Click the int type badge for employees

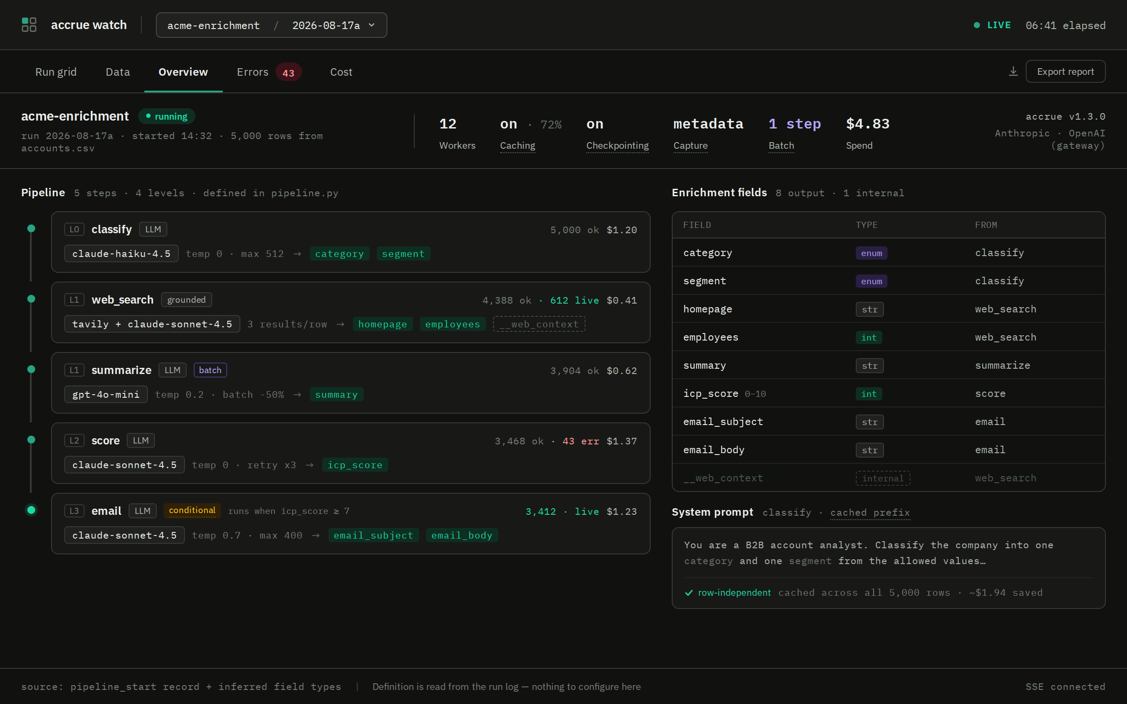pyautogui.click(x=869, y=337)
